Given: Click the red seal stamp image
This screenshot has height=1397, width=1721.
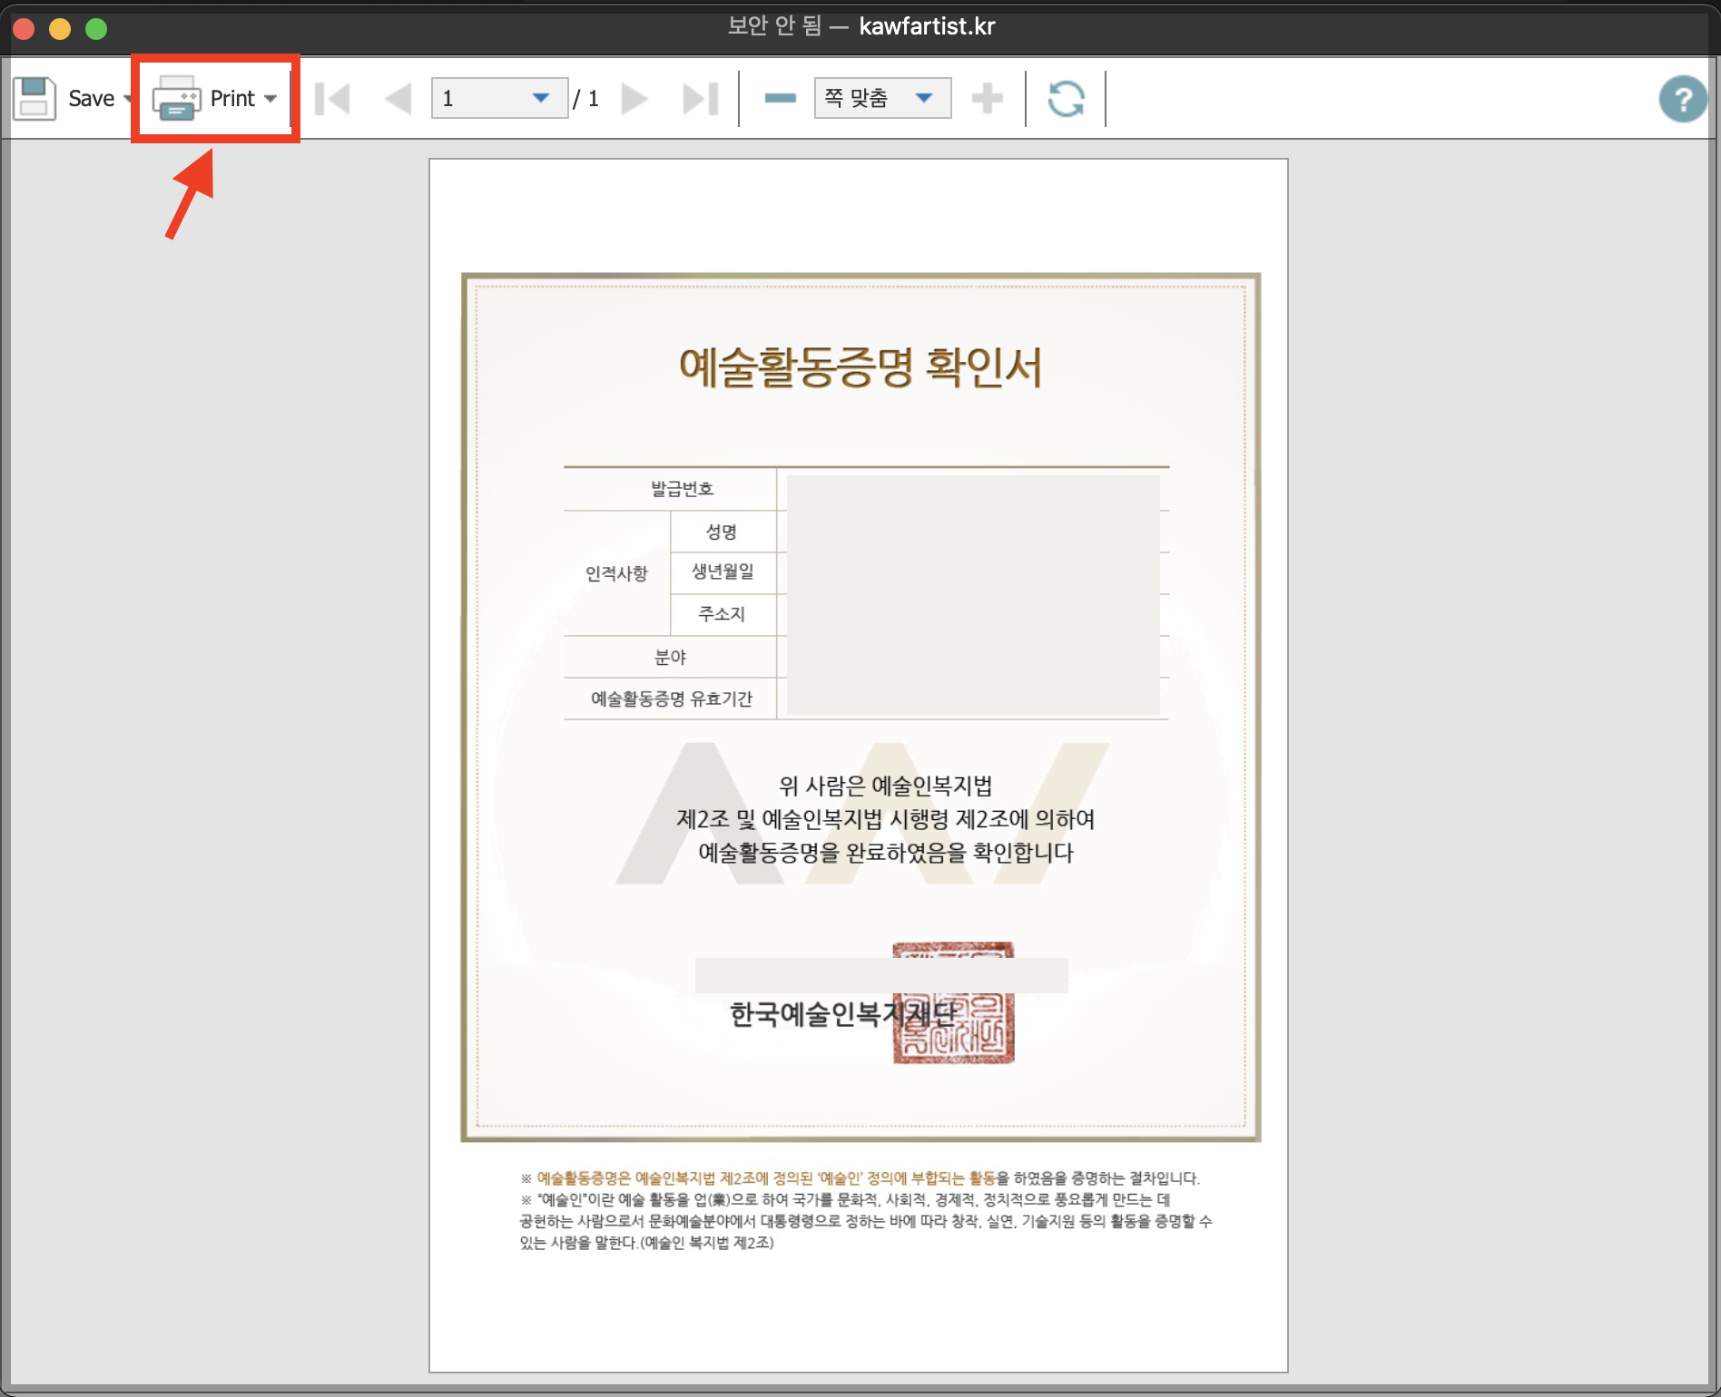Looking at the screenshot, I should (x=953, y=1002).
